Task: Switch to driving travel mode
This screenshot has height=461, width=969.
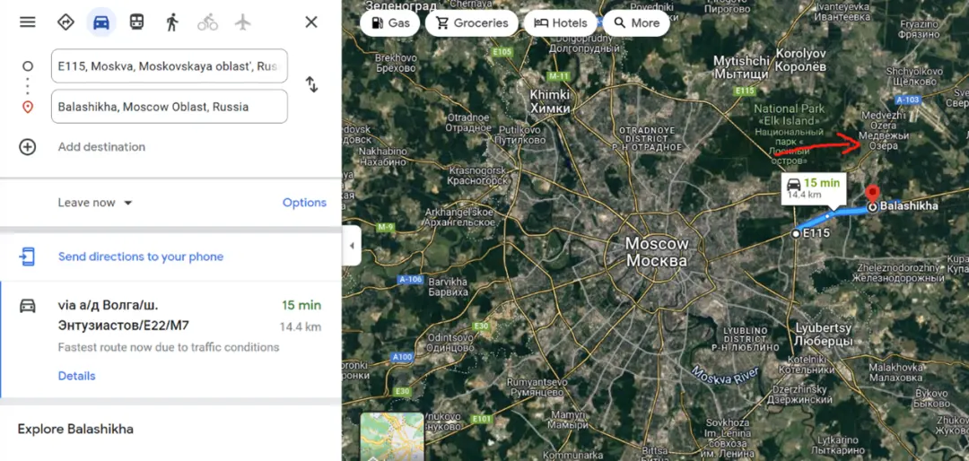Action: [101, 22]
